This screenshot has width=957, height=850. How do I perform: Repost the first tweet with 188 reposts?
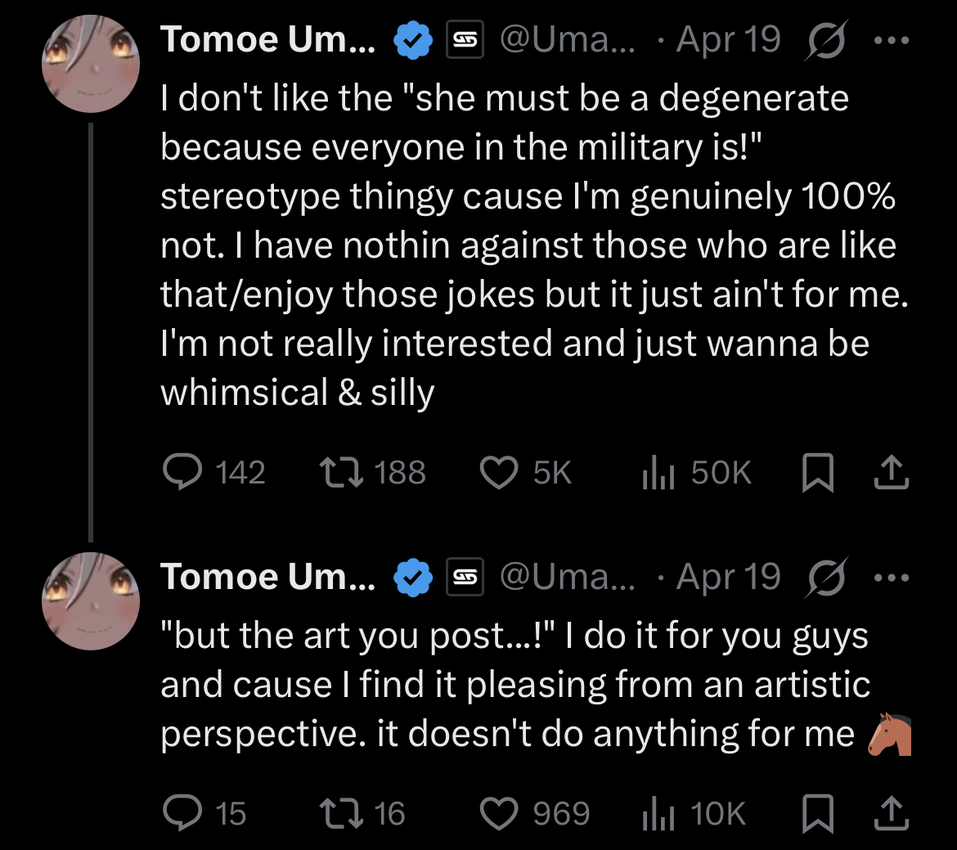pyautogui.click(x=338, y=473)
